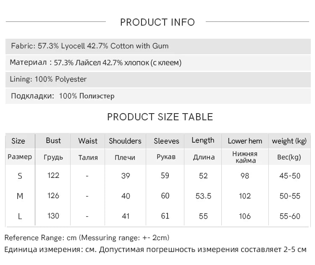Click the Lining: 100% Polyester row
The image size is (315, 265).
49,79
